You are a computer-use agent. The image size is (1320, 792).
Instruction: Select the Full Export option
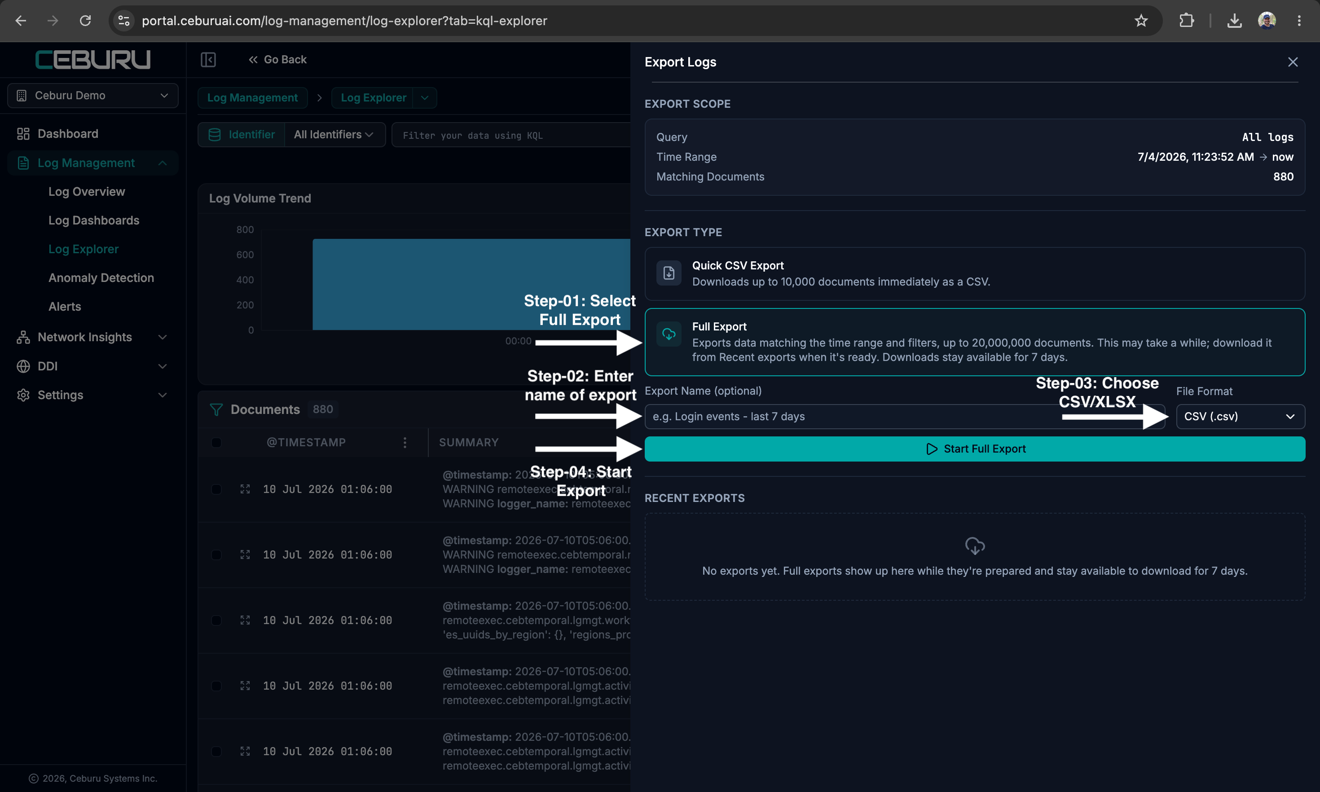pos(974,342)
